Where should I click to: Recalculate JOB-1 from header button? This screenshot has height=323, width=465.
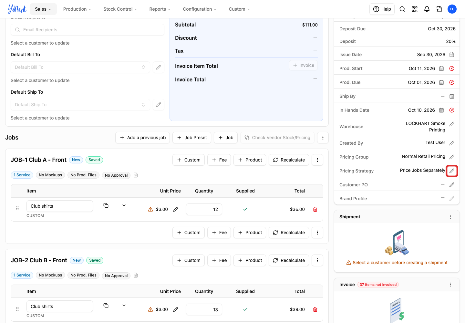(x=289, y=160)
